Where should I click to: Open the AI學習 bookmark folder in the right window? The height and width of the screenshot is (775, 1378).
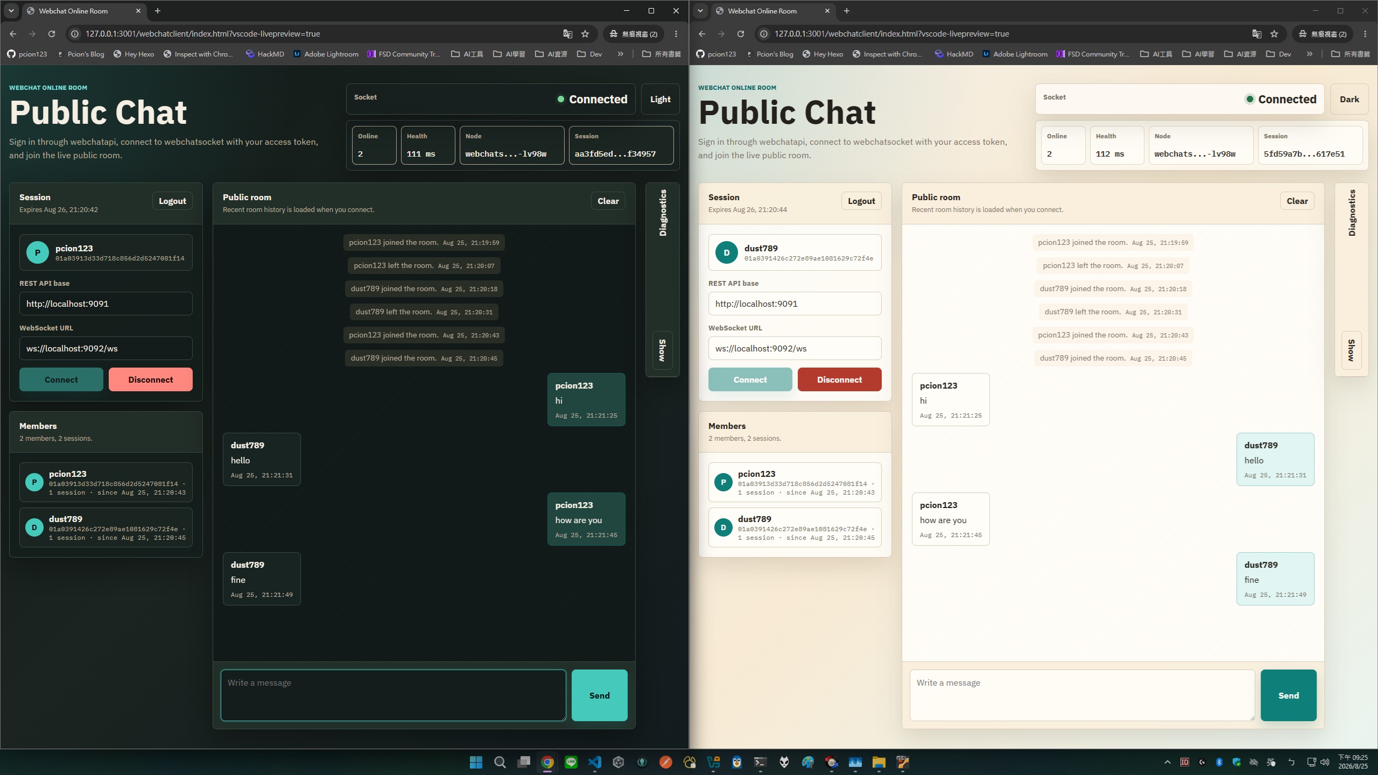[1198, 54]
